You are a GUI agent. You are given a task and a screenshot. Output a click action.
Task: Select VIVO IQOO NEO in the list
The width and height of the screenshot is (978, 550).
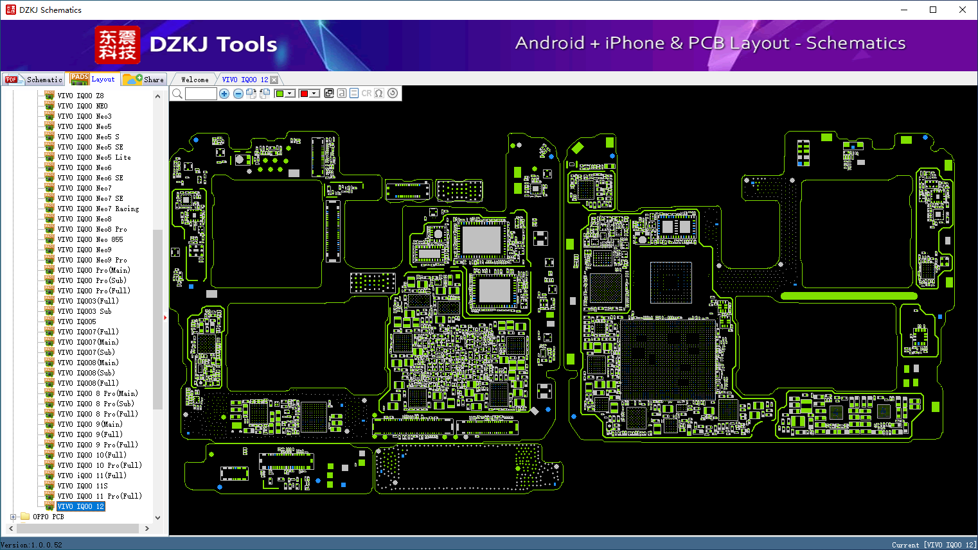click(82, 106)
